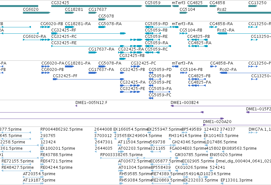The width and height of the screenshot is (271, 185).
Task: Select the CG5078 gene label
Action: [106, 16]
